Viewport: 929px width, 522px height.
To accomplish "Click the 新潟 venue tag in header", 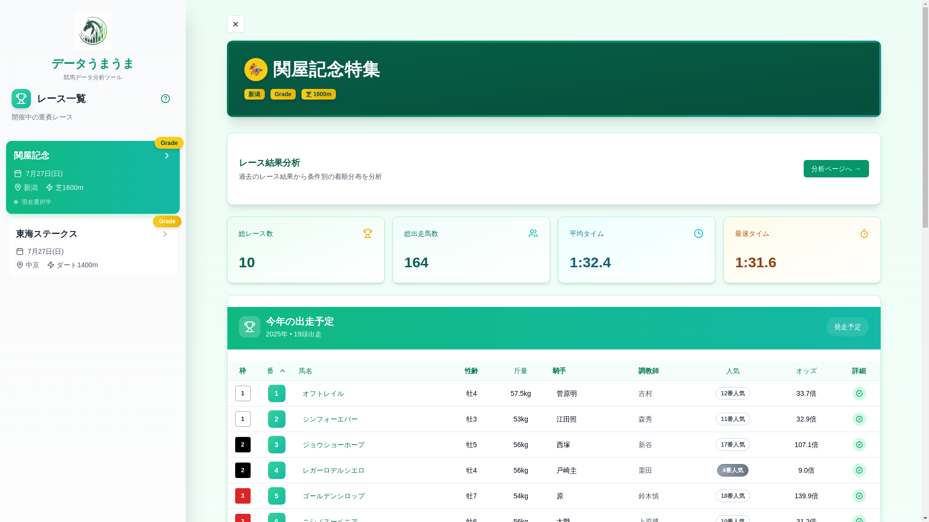I will coord(255,94).
